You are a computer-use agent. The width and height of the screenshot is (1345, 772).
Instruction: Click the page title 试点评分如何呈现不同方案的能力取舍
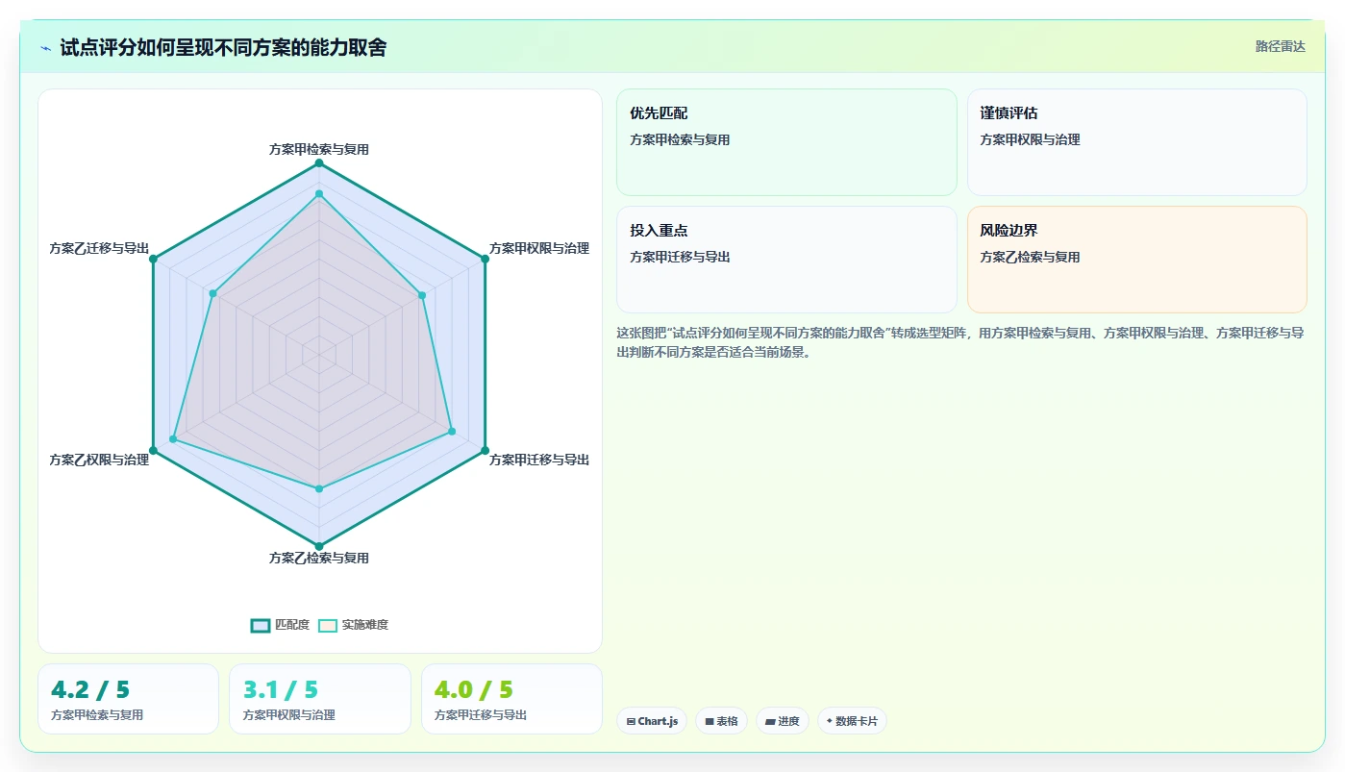pyautogui.click(x=223, y=47)
